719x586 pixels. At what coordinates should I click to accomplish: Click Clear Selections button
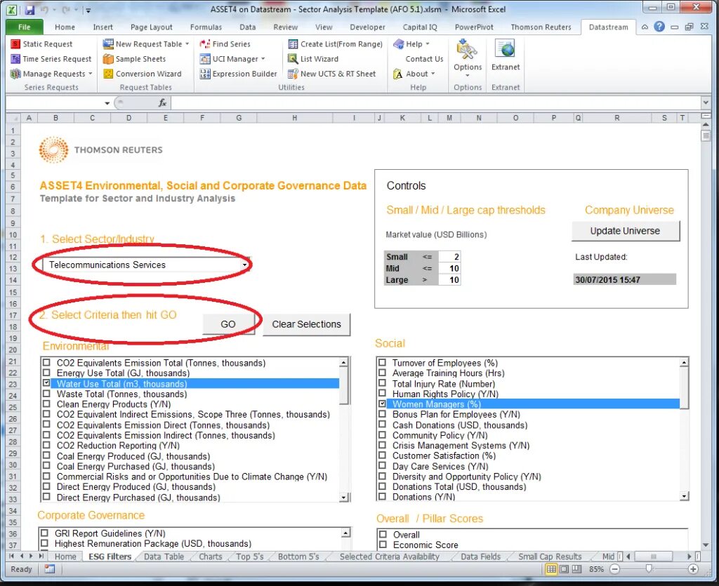point(306,324)
